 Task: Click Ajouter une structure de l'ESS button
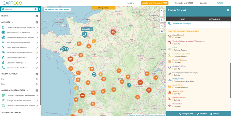tap(154, 3)
